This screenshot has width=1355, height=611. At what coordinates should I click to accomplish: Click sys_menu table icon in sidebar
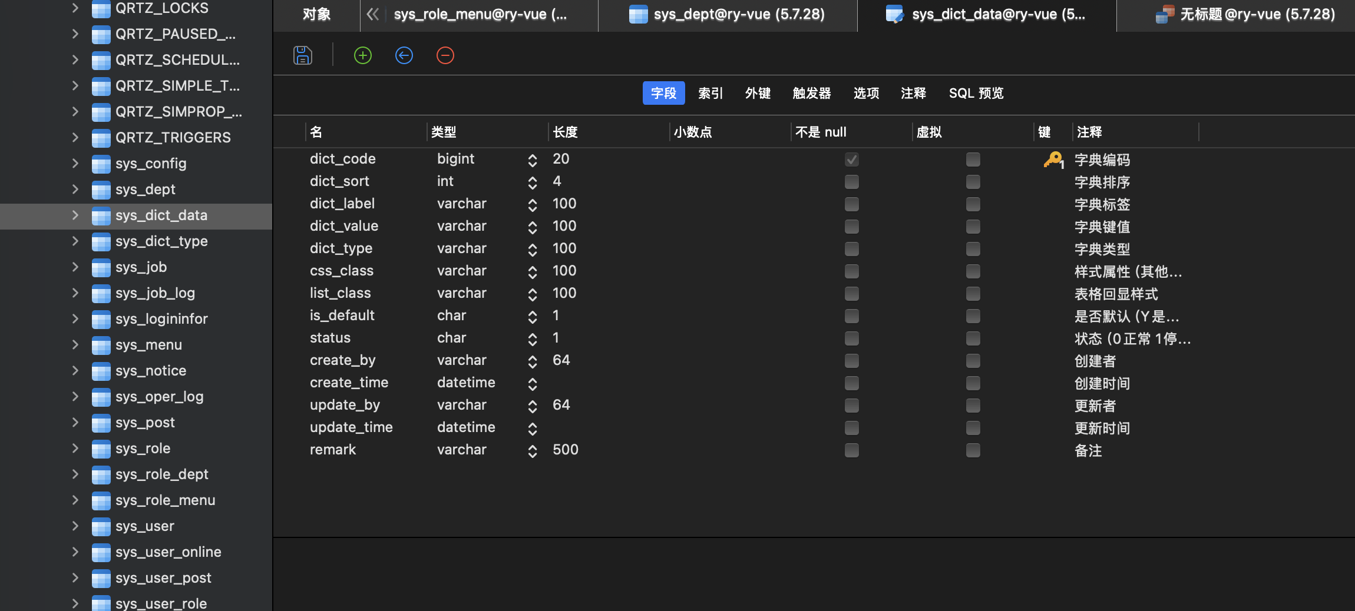(x=101, y=346)
